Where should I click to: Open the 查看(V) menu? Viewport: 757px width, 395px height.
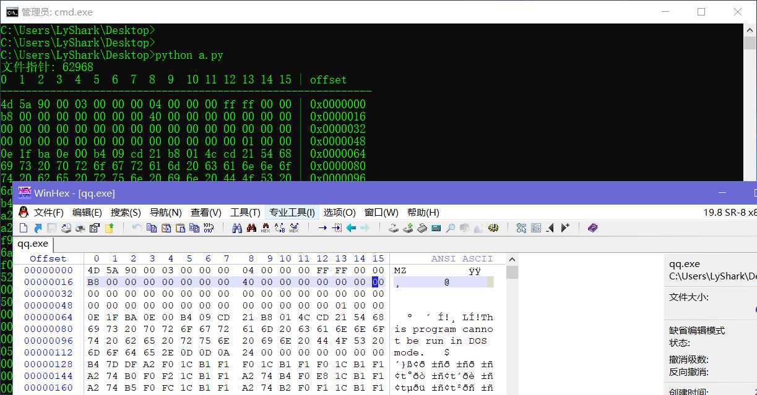[206, 212]
